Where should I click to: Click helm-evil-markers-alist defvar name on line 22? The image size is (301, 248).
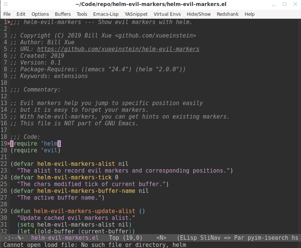click(x=76, y=164)
